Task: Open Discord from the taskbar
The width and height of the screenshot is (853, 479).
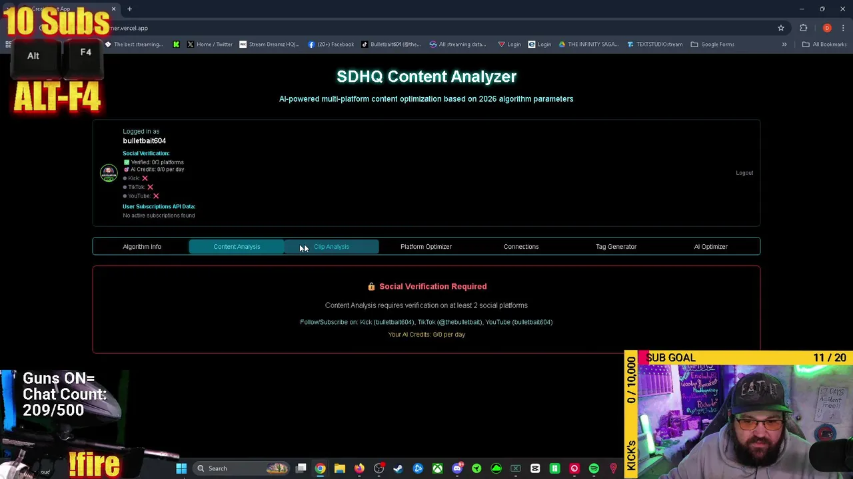Action: (457, 468)
